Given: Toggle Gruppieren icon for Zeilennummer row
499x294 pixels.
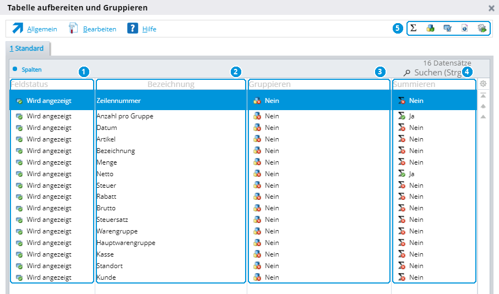Looking at the screenshot, I should 257,101.
